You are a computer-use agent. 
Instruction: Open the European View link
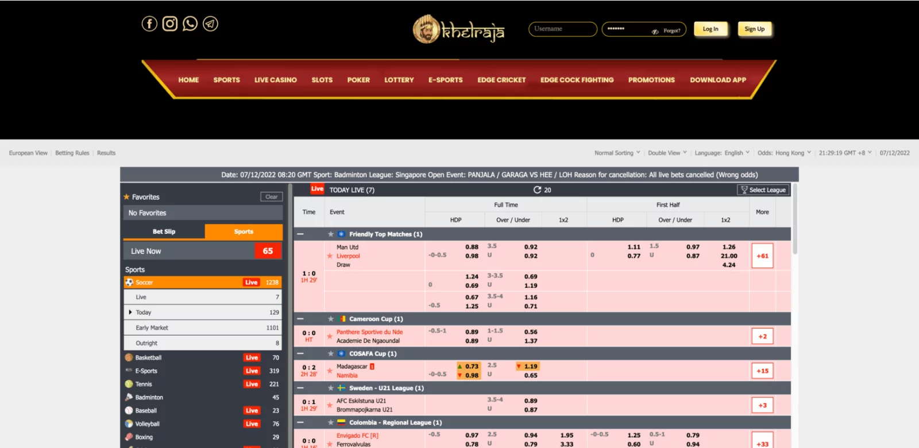[28, 153]
